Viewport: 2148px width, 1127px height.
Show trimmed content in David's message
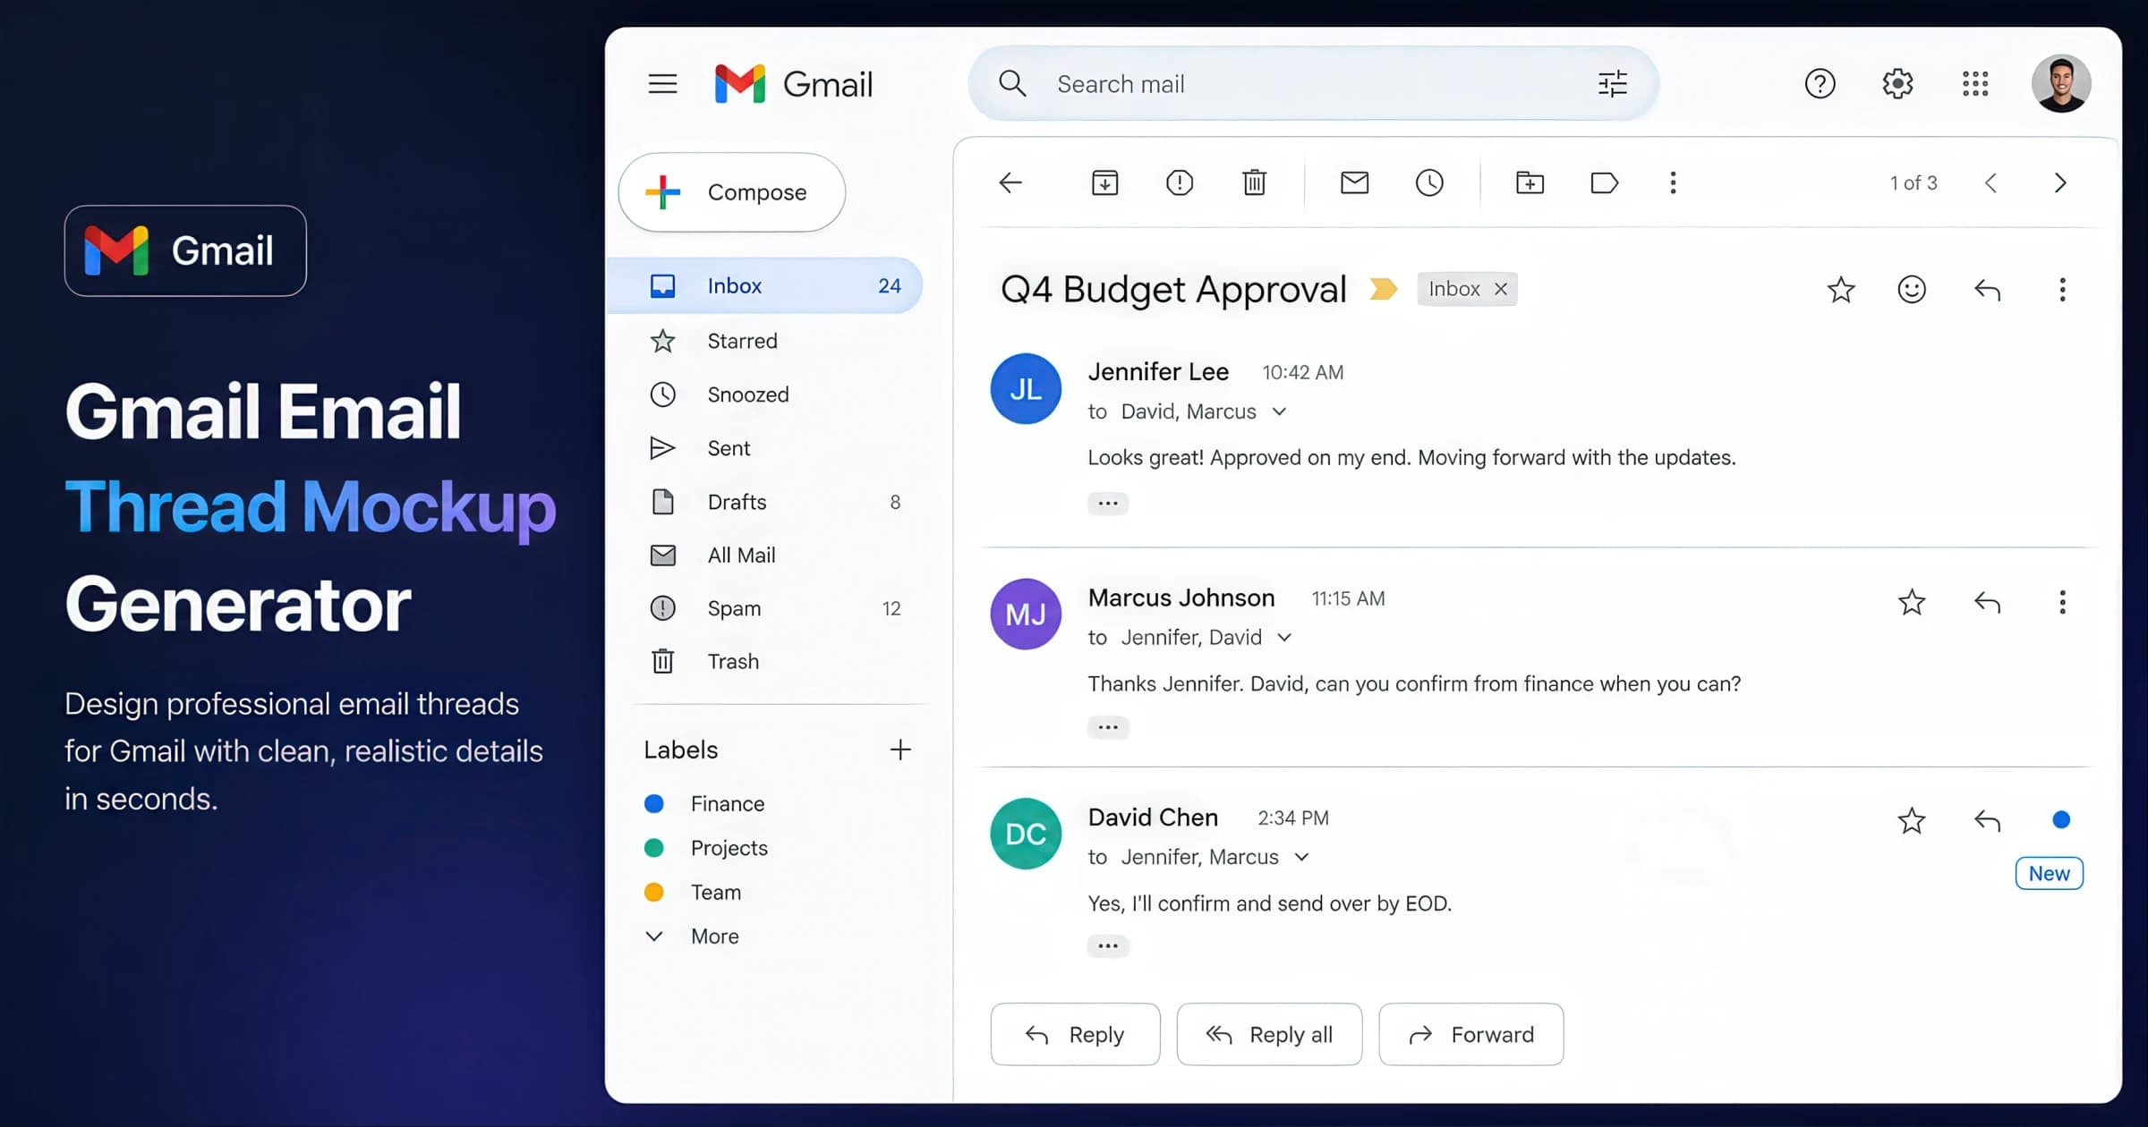(x=1108, y=946)
